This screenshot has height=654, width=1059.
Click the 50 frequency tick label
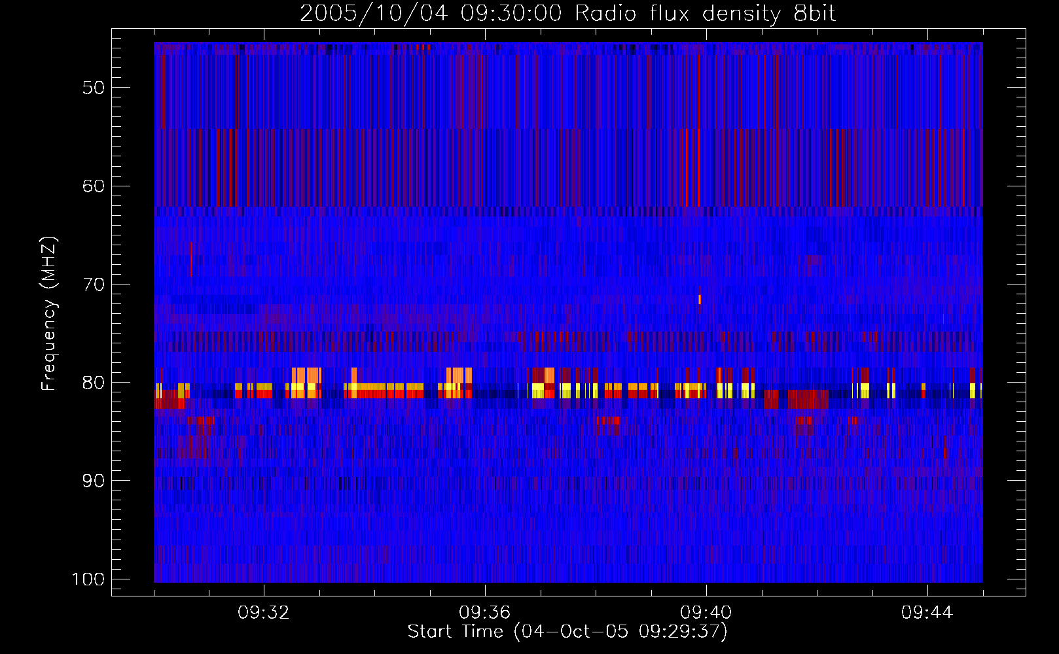[x=94, y=88]
